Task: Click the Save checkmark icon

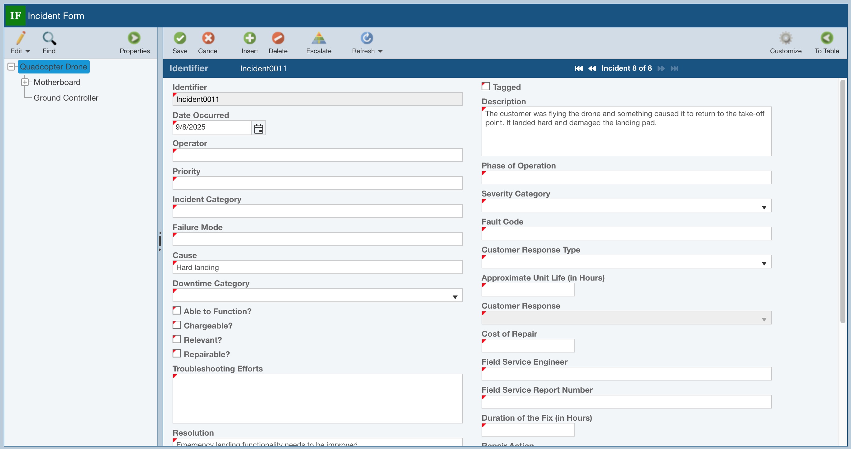Action: (x=180, y=38)
